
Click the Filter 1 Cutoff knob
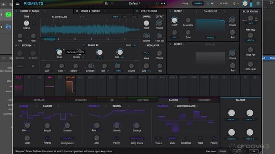pos(174,20)
